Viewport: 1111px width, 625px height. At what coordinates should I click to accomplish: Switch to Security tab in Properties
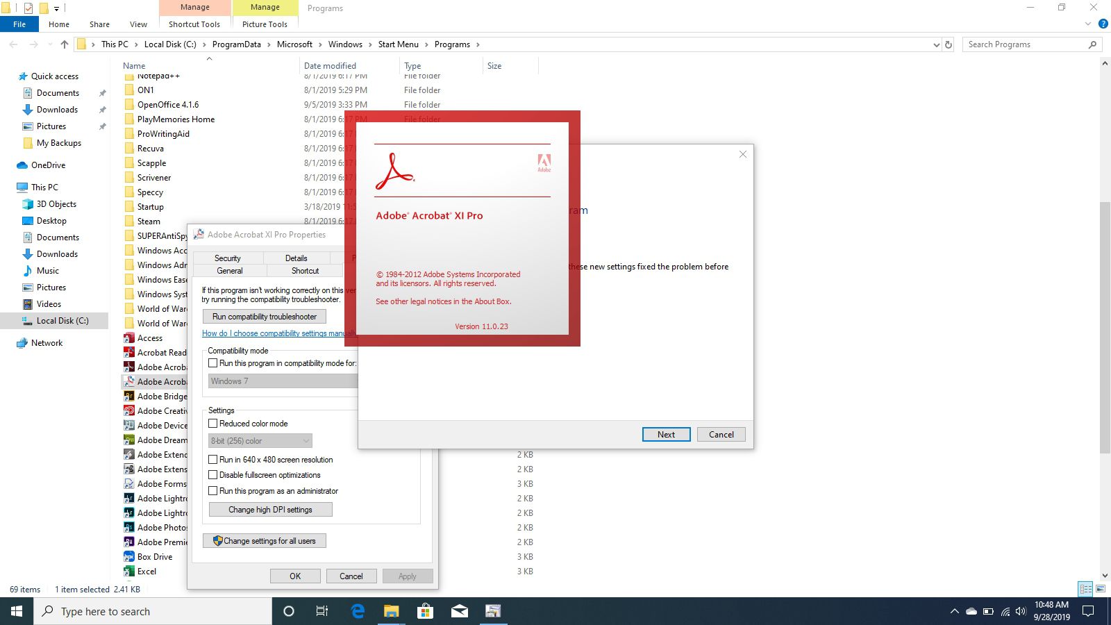(x=228, y=258)
